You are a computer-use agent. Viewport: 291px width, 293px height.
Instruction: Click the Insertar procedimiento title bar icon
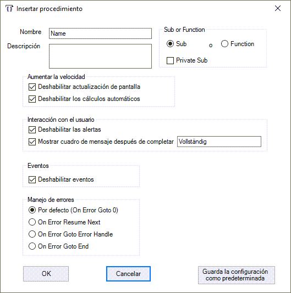[x=9, y=9]
